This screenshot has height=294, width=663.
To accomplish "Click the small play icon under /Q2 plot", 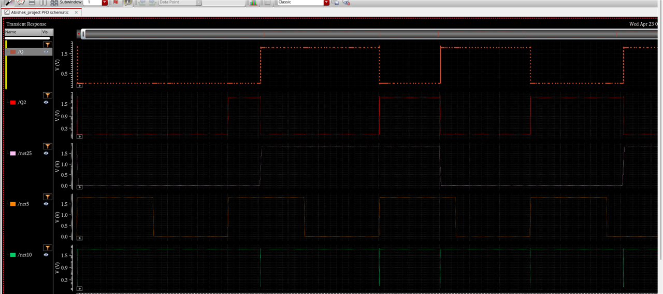I will [x=80, y=136].
